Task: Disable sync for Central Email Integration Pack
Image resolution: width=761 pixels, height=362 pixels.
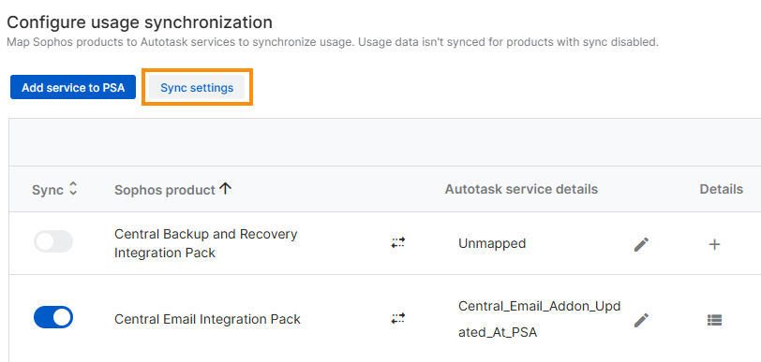Action: 53,317
